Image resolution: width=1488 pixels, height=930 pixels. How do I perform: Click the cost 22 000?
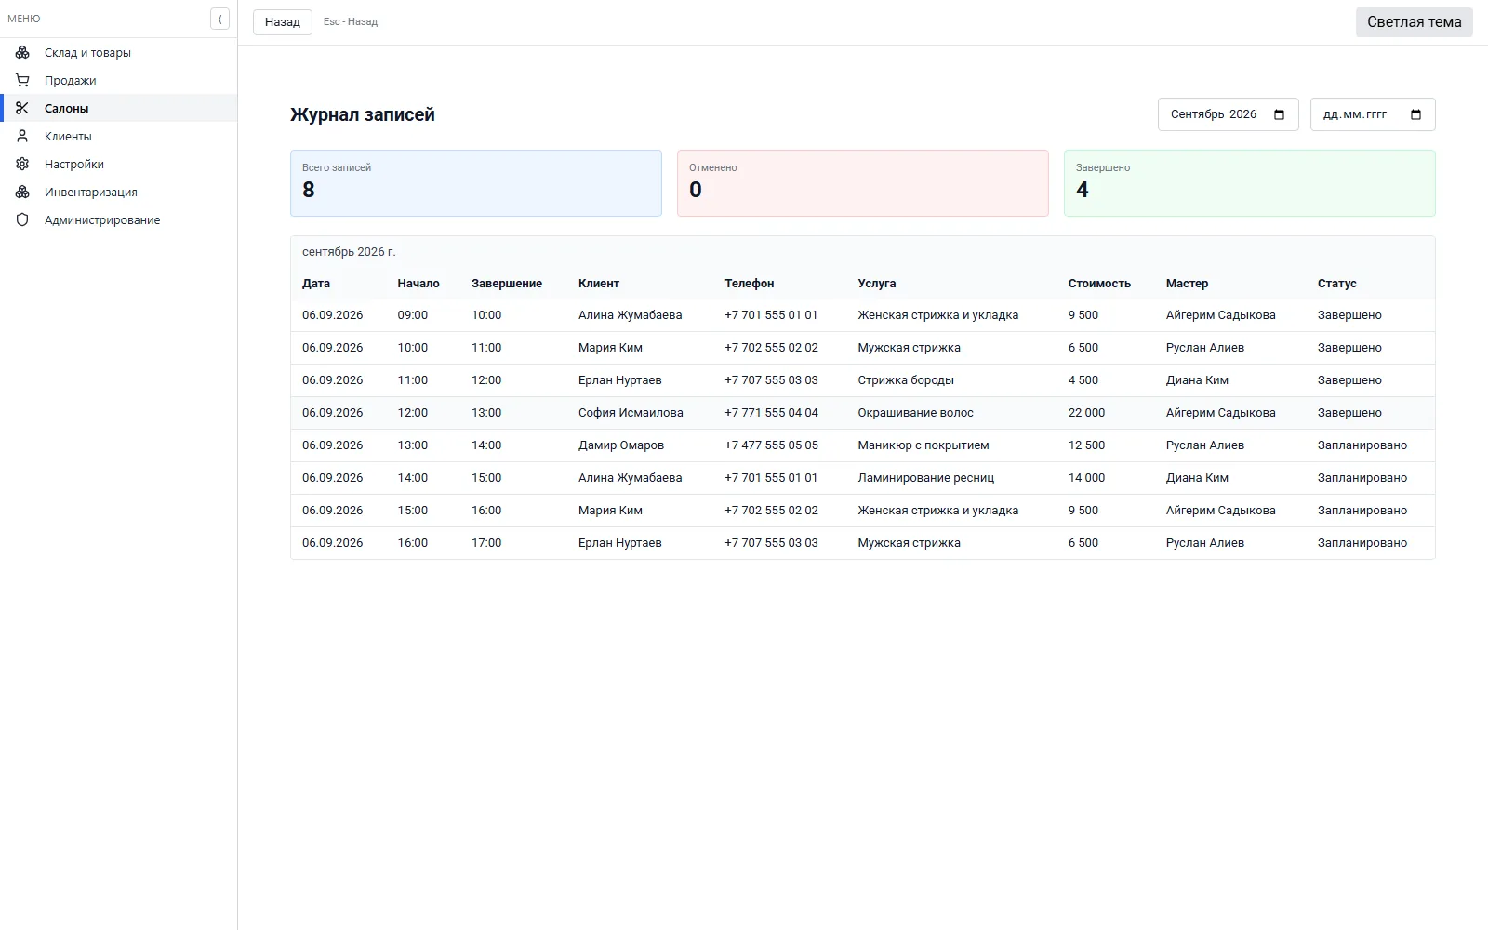click(x=1086, y=413)
